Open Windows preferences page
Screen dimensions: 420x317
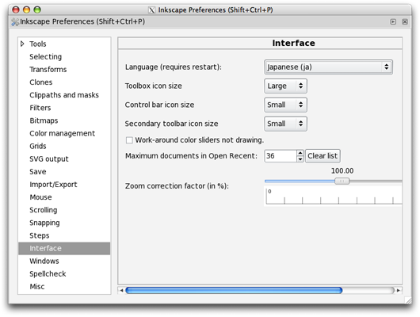44,261
